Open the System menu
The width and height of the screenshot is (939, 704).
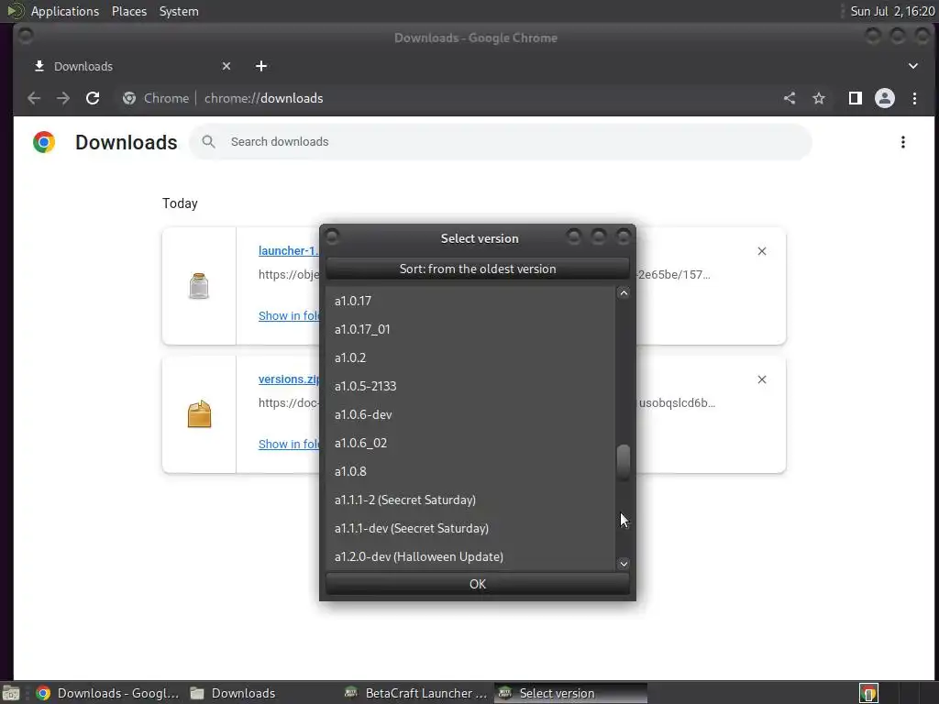point(179,11)
